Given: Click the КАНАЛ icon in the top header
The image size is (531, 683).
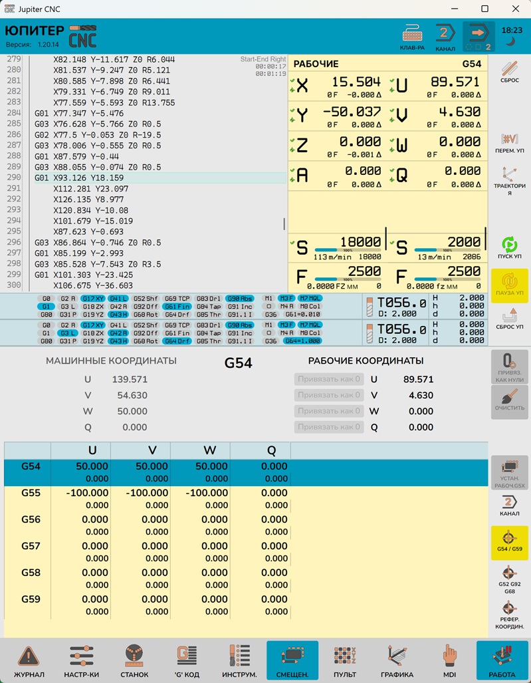Looking at the screenshot, I should (445, 37).
